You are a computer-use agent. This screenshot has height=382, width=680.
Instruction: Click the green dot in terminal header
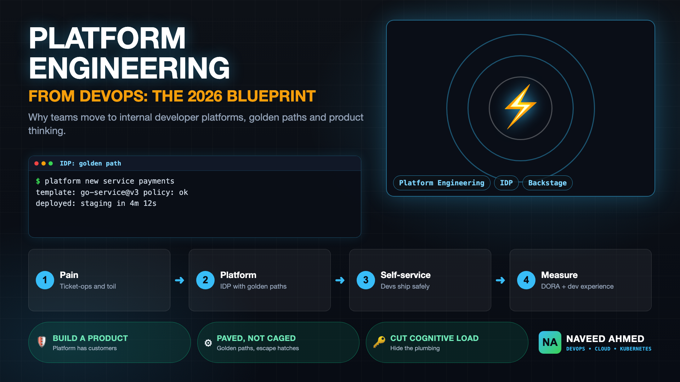tap(51, 163)
